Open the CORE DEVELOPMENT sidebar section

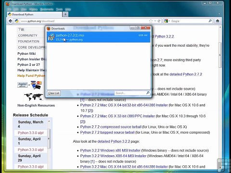tap(31, 48)
